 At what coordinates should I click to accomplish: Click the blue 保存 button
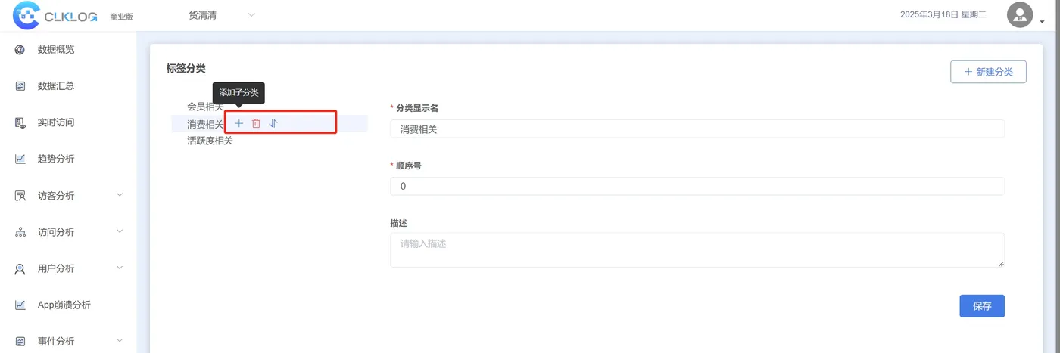tap(982, 306)
